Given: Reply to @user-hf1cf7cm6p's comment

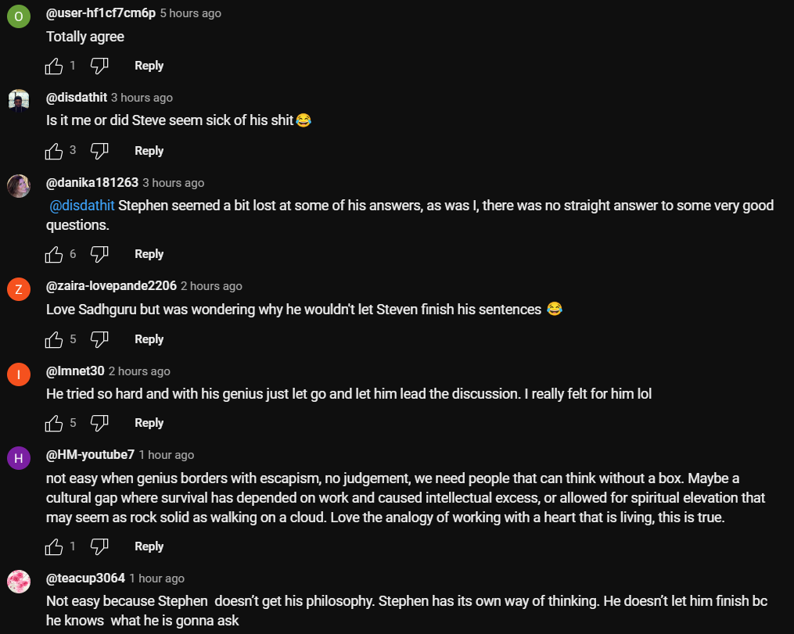Looking at the screenshot, I should pos(149,66).
